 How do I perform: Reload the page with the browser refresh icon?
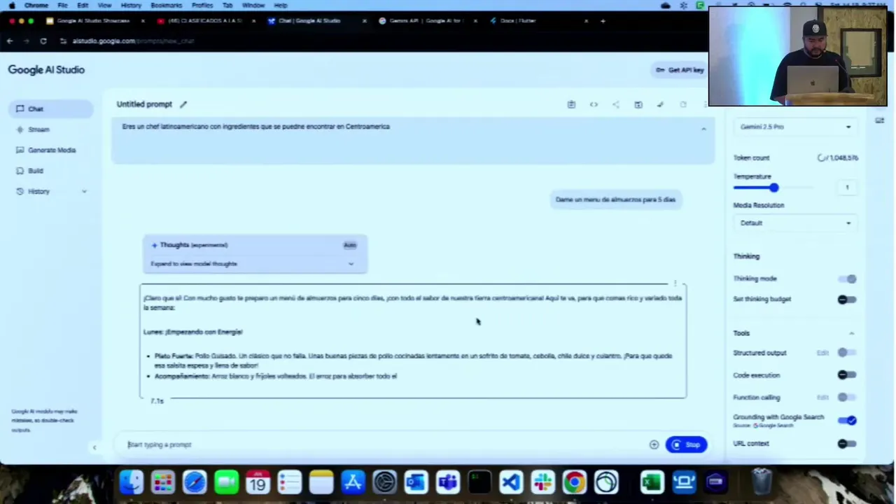(x=43, y=41)
